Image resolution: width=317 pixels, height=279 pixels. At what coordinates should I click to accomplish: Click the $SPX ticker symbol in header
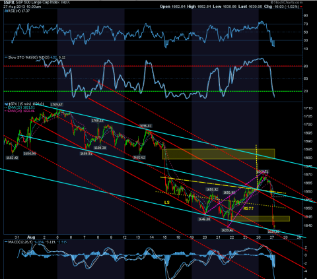pos(9,3)
